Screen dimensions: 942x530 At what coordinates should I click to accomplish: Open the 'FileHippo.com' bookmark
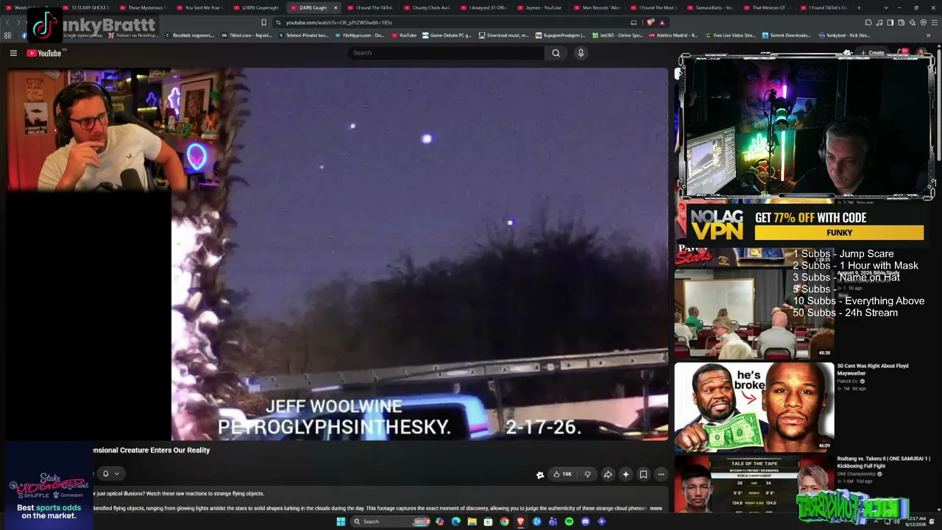point(359,35)
